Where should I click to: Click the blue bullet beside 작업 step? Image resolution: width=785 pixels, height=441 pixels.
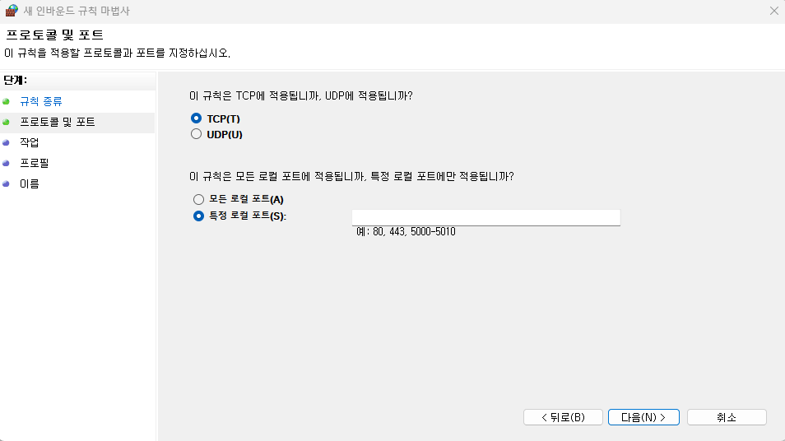pyautogui.click(x=6, y=142)
